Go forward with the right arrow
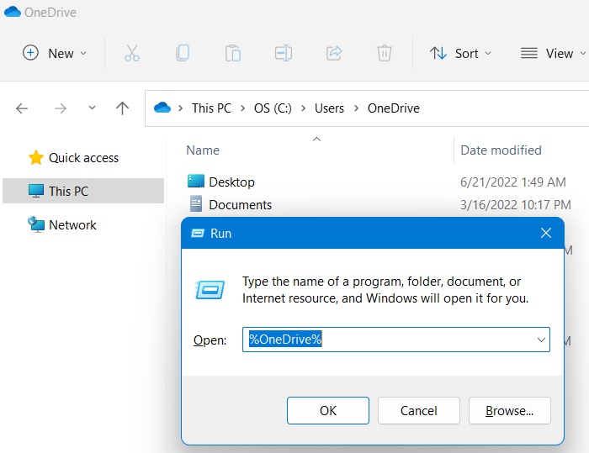 [x=60, y=108]
